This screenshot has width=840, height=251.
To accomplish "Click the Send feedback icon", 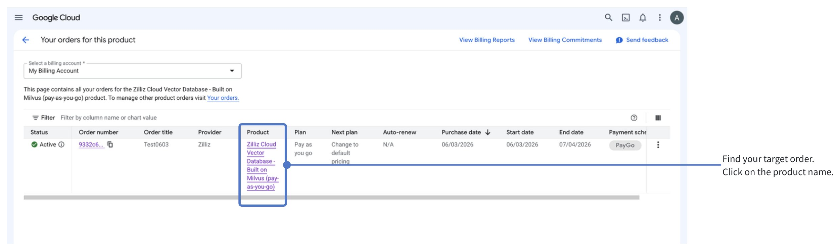I will point(619,40).
